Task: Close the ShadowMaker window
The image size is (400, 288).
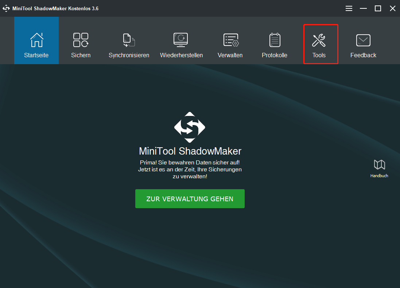Action: click(x=393, y=8)
